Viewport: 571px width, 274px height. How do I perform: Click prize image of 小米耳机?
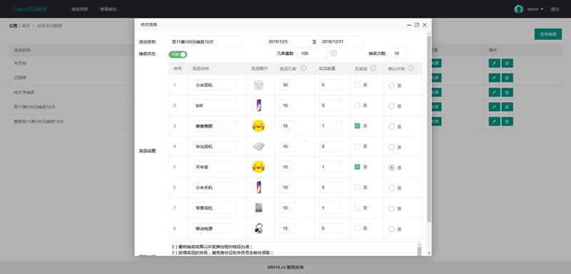point(258,85)
